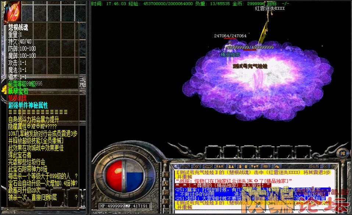Click the 得此宝石者 line
352x215 pixels.
tap(20, 155)
